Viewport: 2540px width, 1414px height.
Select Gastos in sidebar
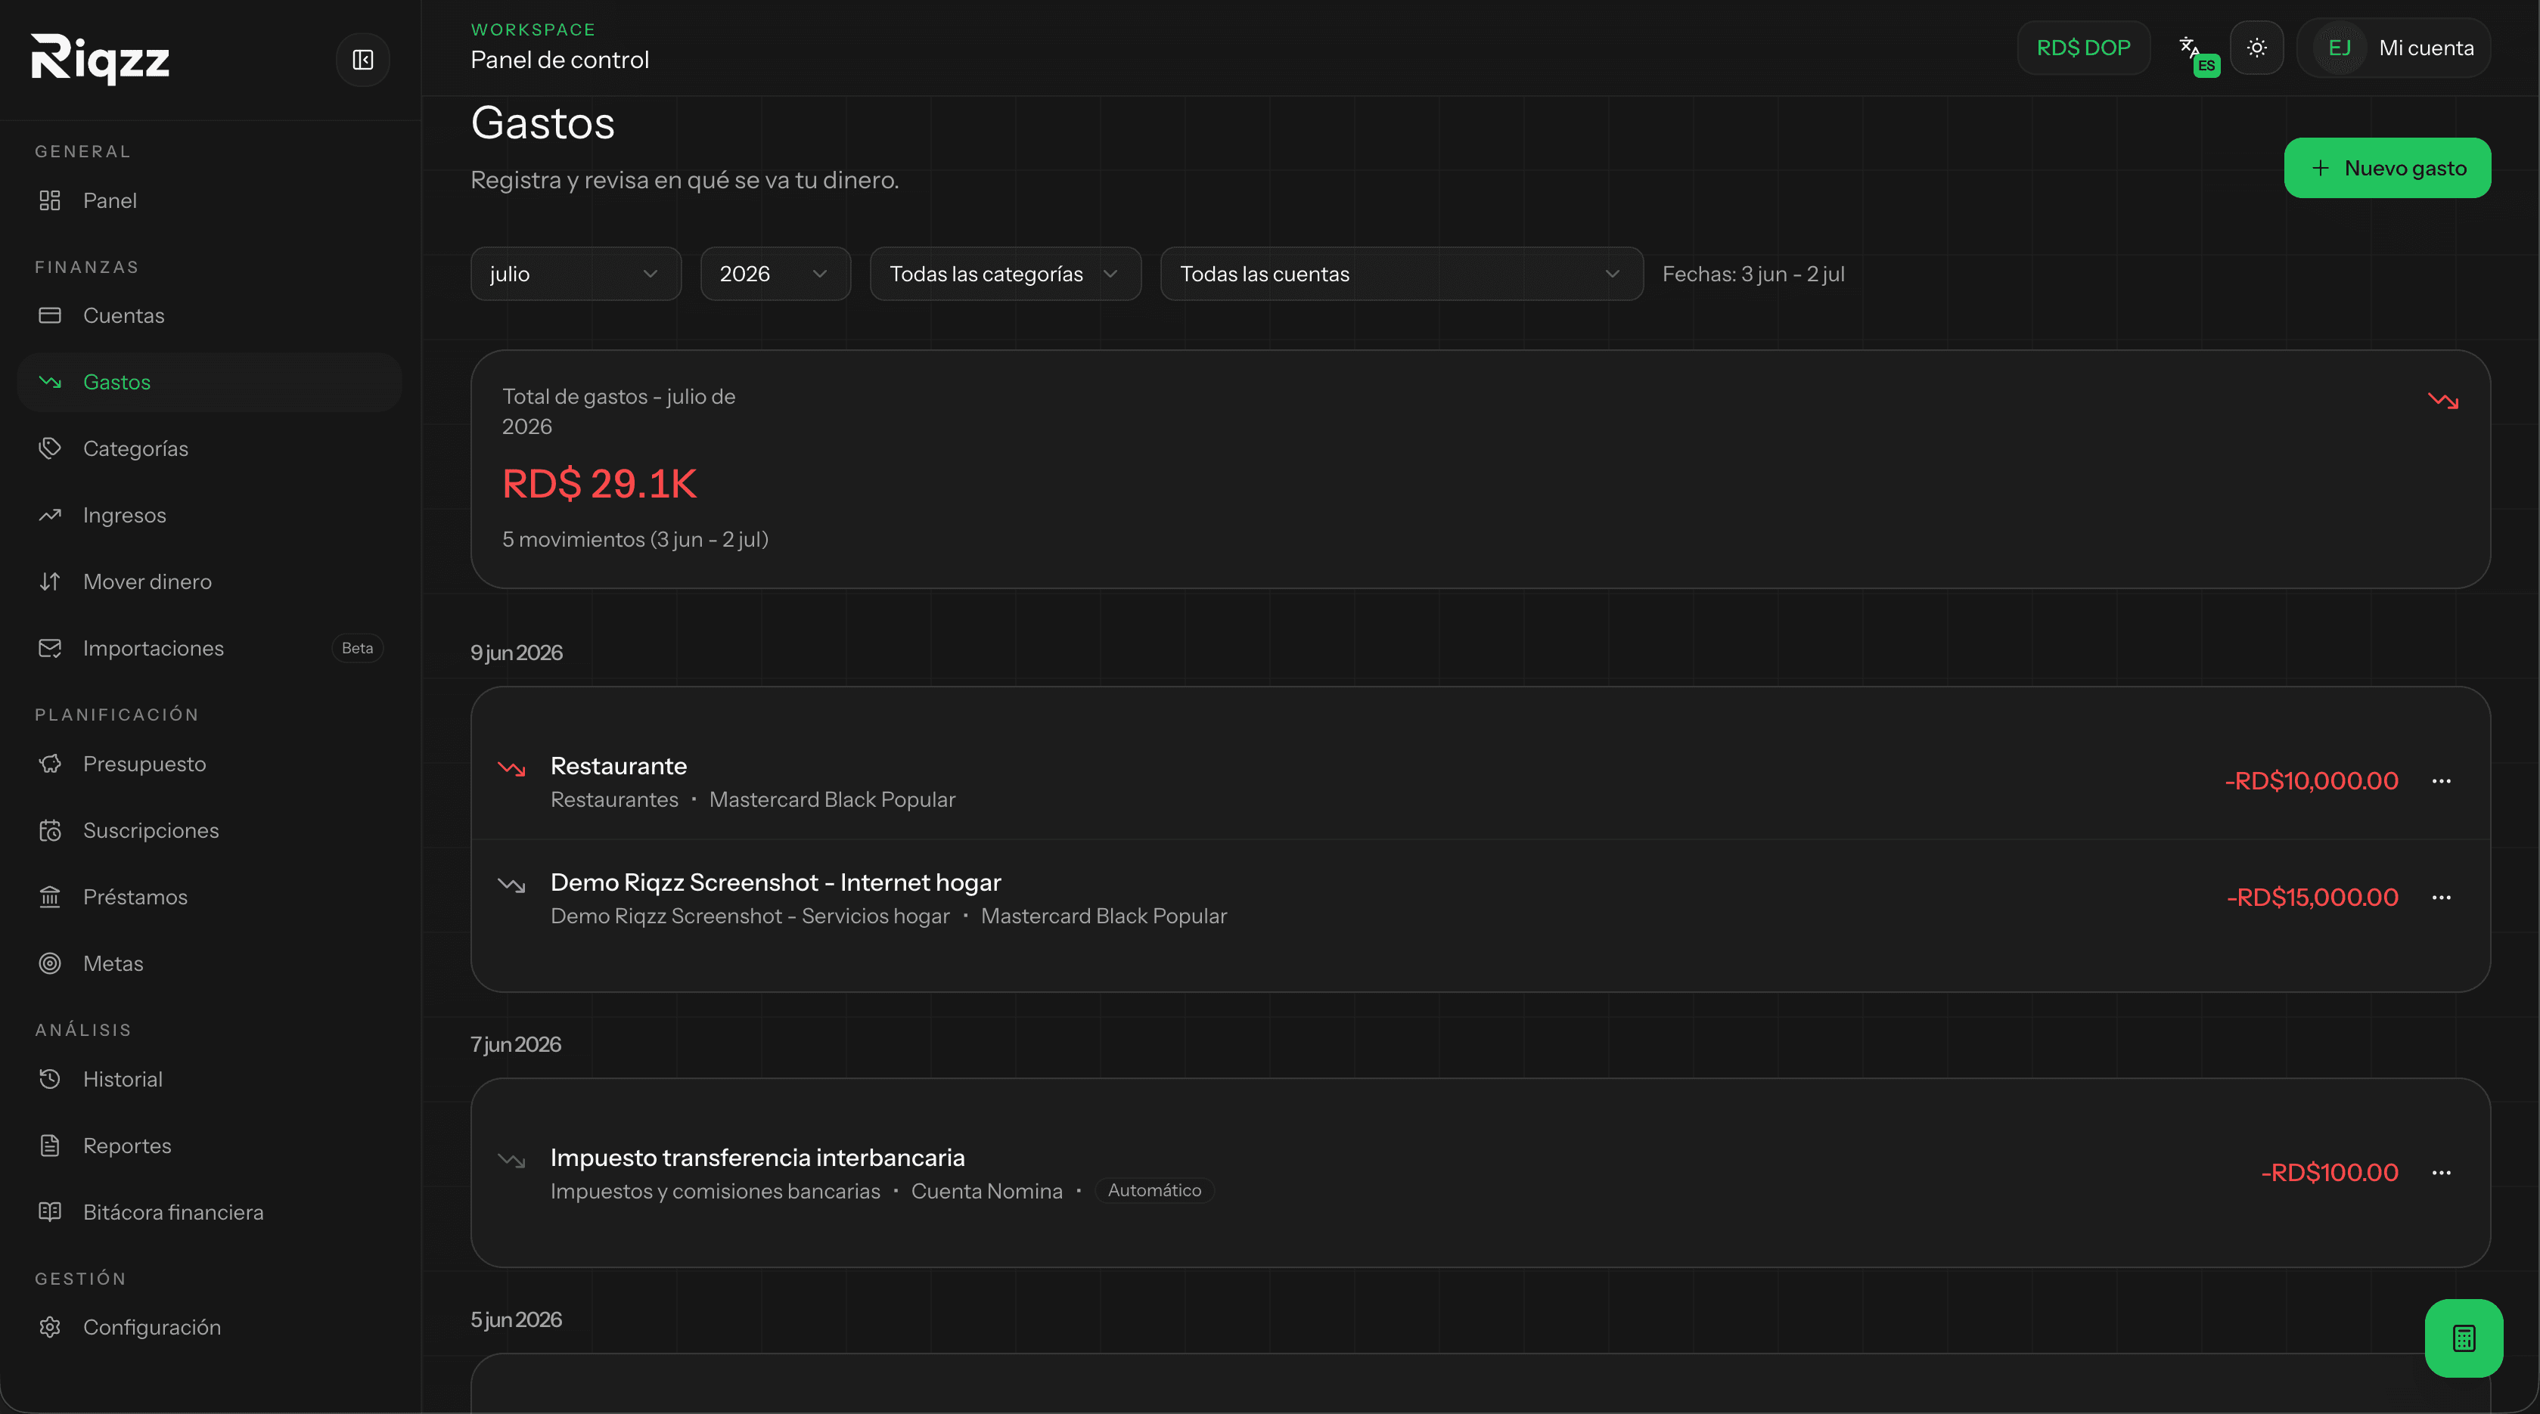[x=209, y=383]
